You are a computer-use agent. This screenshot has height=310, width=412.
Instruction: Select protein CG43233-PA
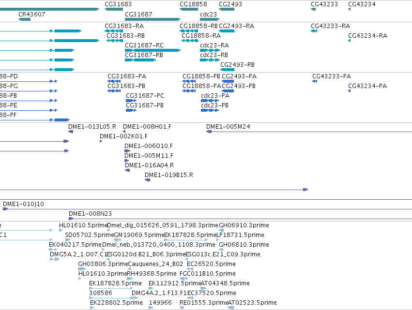tap(332, 76)
